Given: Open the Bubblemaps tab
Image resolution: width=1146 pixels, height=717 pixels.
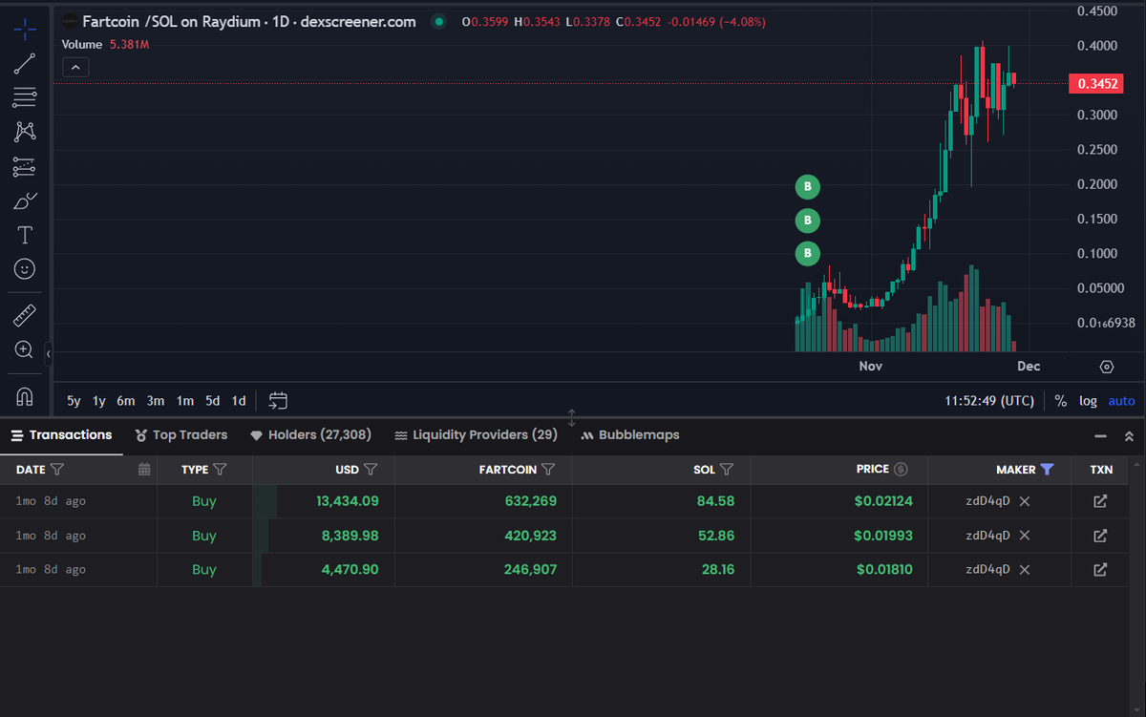Looking at the screenshot, I should pyautogui.click(x=629, y=434).
